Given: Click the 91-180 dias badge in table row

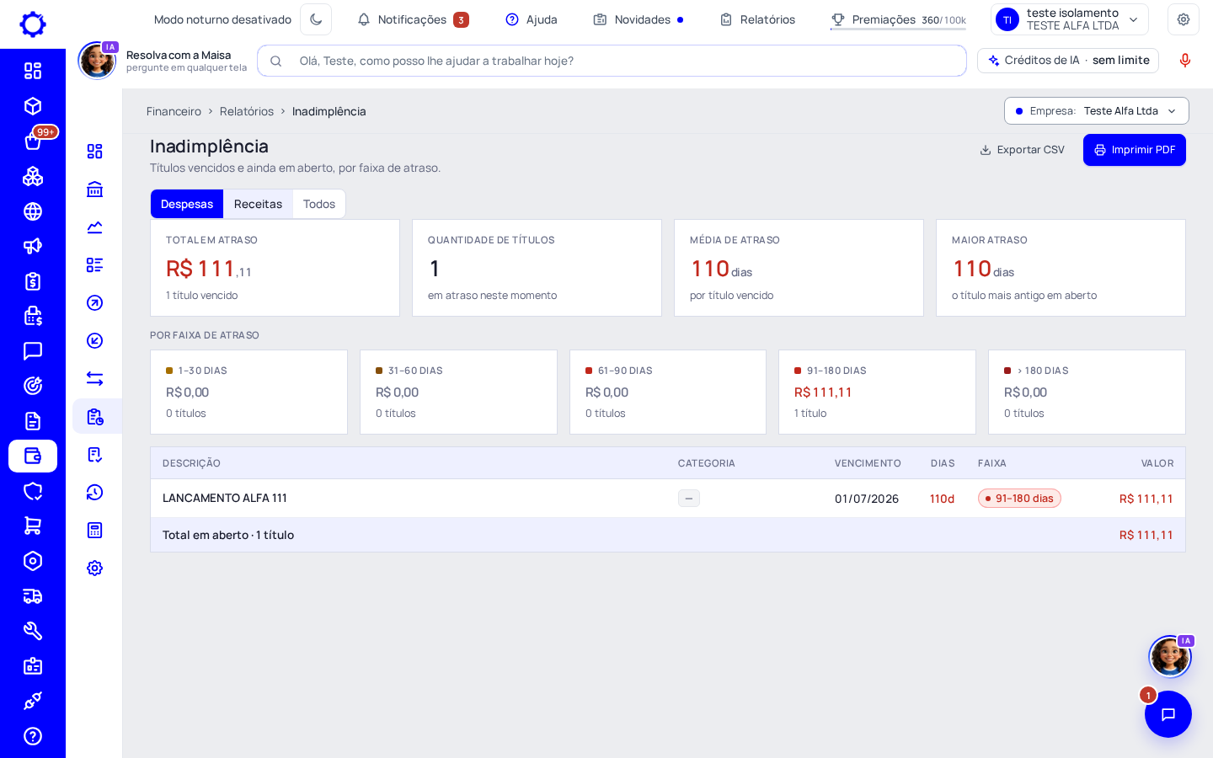Looking at the screenshot, I should 1019,499.
